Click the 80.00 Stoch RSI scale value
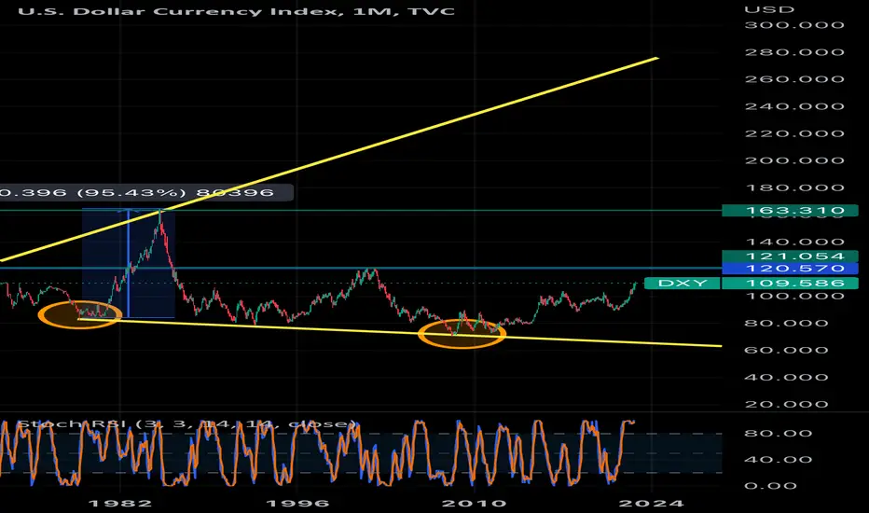 point(778,434)
